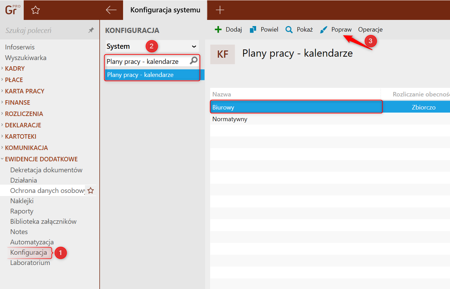
Task: Open a new tab with plus icon
Action: point(220,10)
